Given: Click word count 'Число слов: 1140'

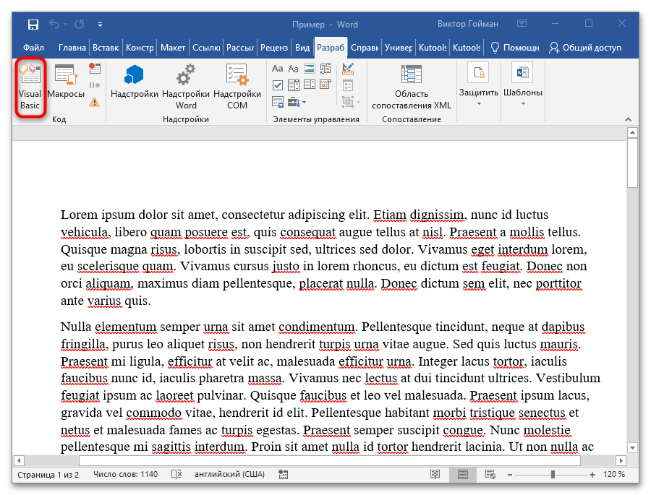Looking at the screenshot, I should pos(124,475).
